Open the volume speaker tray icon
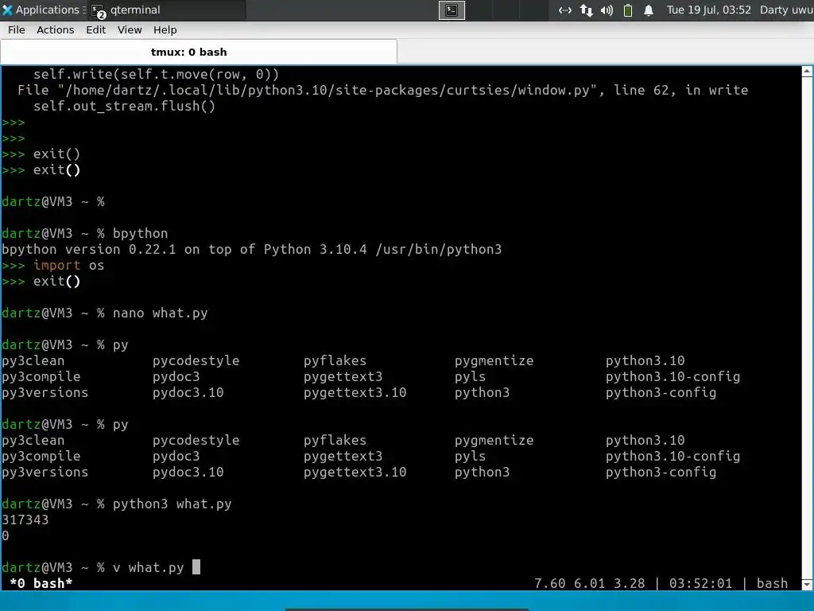This screenshot has height=611, width=814. 607,10
